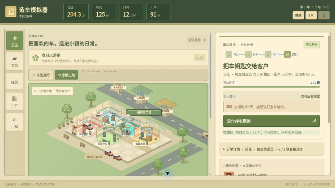Open the 工厂 factory sidebar tab
This screenshot has width=335, height=188.
point(15,101)
